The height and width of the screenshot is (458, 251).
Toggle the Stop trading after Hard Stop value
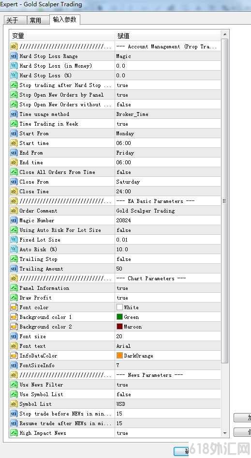pos(168,86)
